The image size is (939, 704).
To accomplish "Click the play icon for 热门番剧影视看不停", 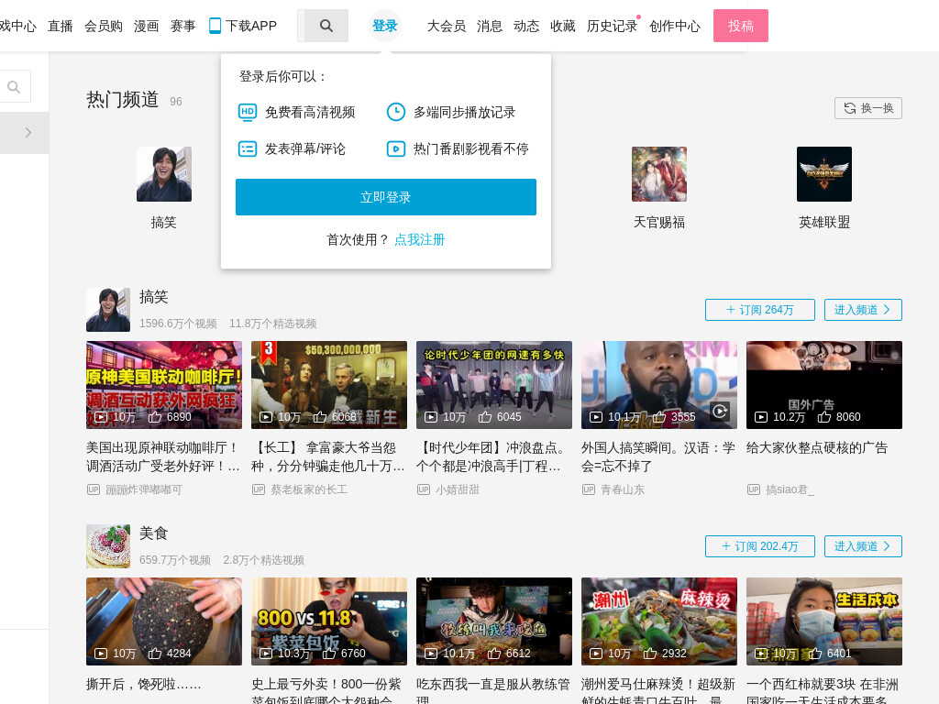I will 396,148.
